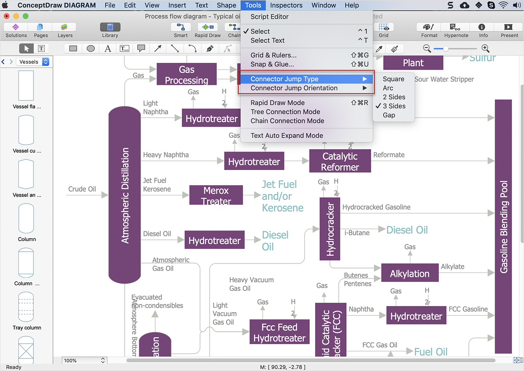Open the Layers panel

click(x=65, y=27)
